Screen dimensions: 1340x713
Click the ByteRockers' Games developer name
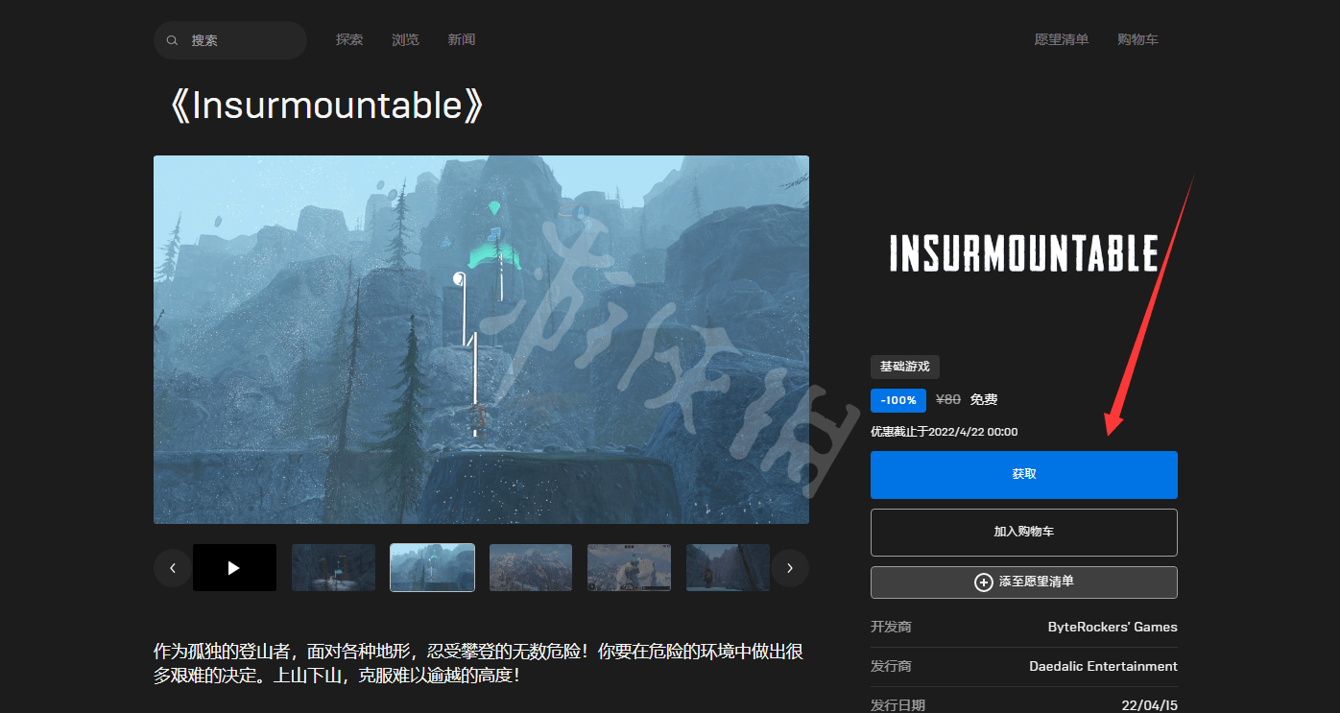pyautogui.click(x=1113, y=627)
